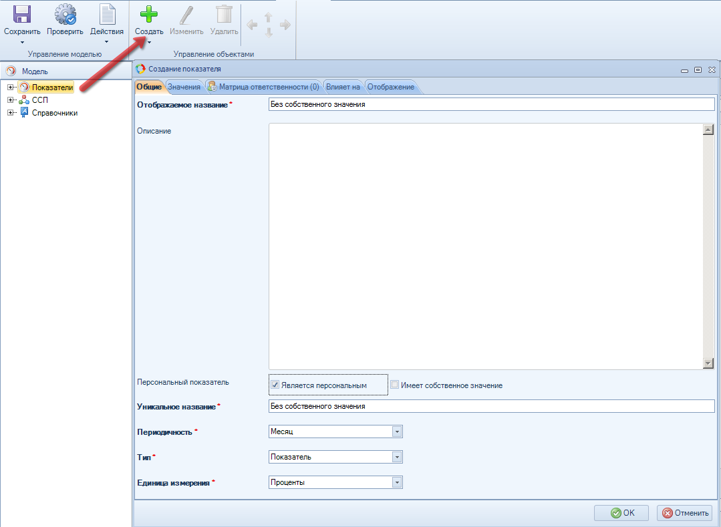
Task: Enable the Имеет собственное значение checkbox
Action: (x=395, y=385)
